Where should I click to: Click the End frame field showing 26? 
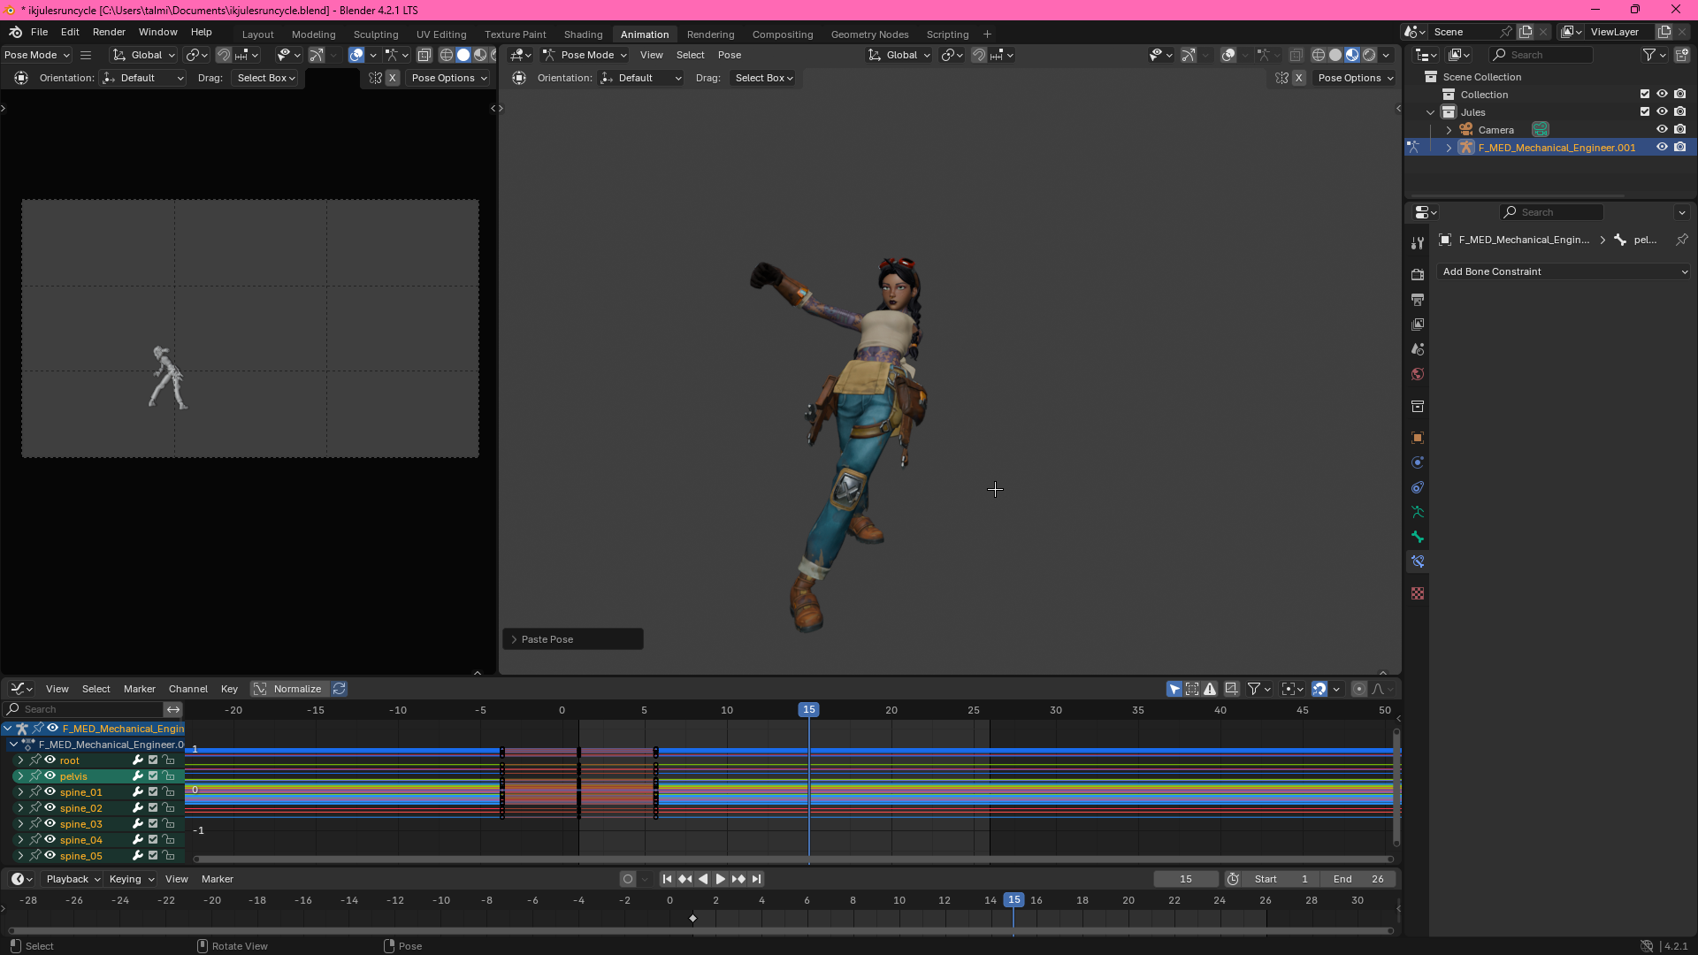1358,879
